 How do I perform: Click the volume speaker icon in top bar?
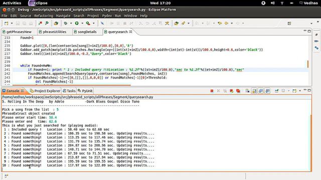[273, 3]
